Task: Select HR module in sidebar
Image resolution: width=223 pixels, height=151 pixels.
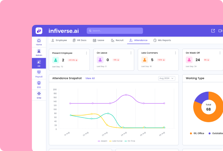Action: 39,63
